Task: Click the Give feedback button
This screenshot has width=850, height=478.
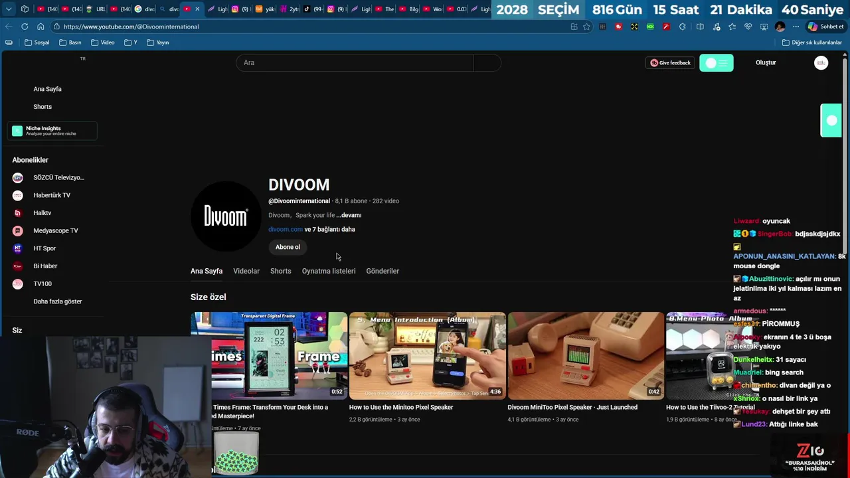Action: (670, 62)
